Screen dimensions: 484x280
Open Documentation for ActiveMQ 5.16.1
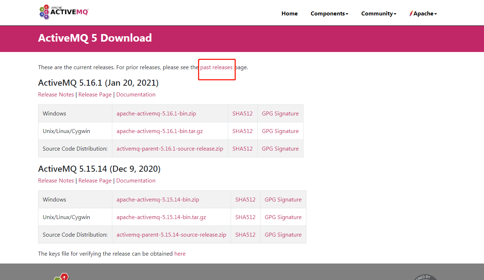coord(136,94)
